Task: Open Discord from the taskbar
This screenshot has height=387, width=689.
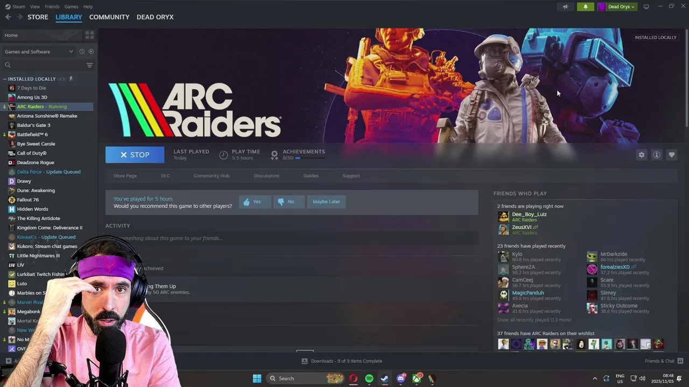Action: pyautogui.click(x=401, y=378)
